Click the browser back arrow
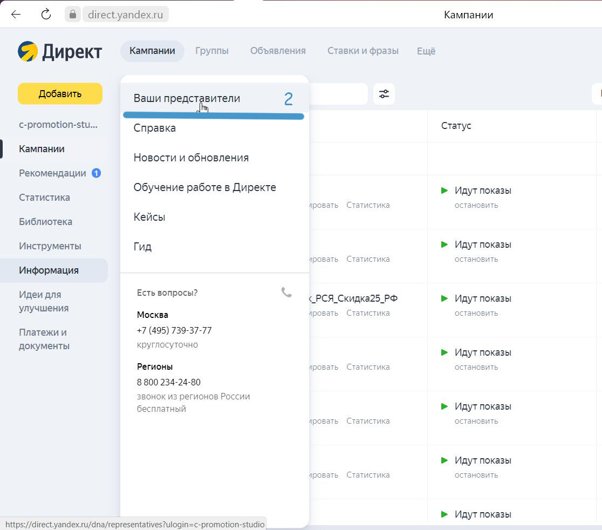The height and width of the screenshot is (530, 602). 16,15
